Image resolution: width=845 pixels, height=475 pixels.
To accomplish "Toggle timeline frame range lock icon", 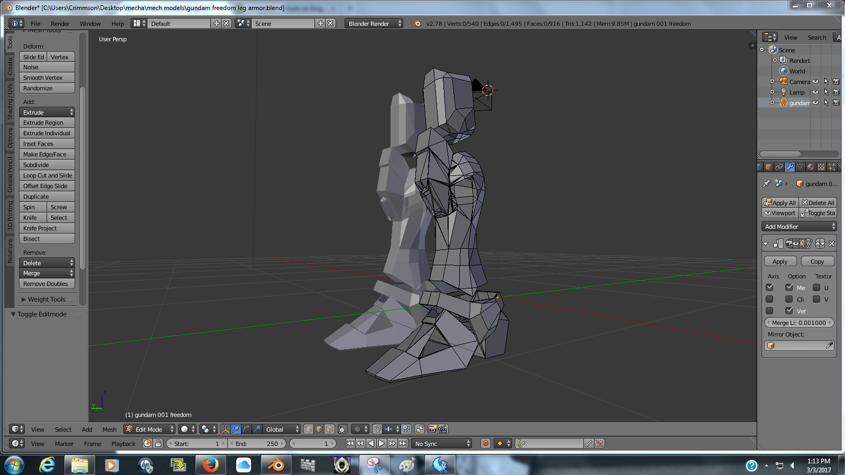I will pyautogui.click(x=158, y=443).
